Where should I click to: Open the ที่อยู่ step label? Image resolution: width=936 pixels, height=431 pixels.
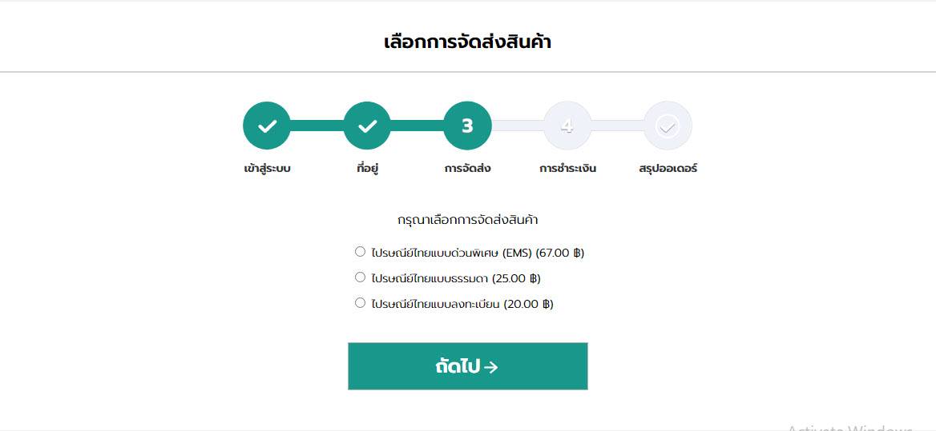(x=367, y=169)
